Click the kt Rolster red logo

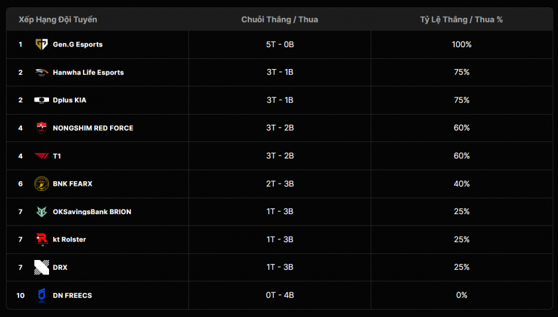click(x=42, y=239)
